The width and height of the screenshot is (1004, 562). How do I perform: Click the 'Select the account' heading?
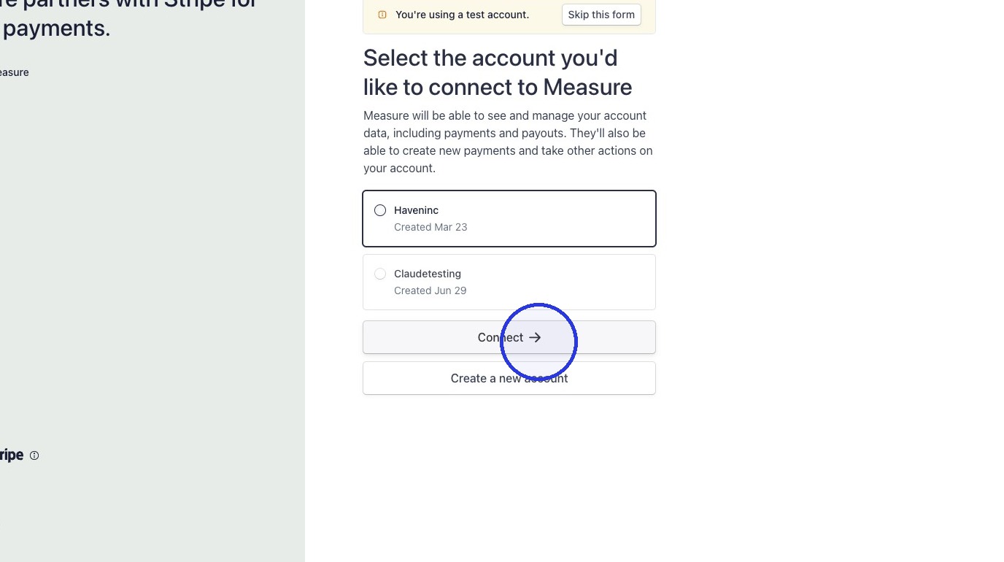pos(498,72)
